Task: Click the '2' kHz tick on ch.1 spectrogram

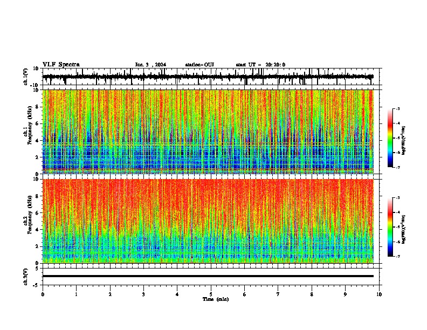Action: click(37, 157)
